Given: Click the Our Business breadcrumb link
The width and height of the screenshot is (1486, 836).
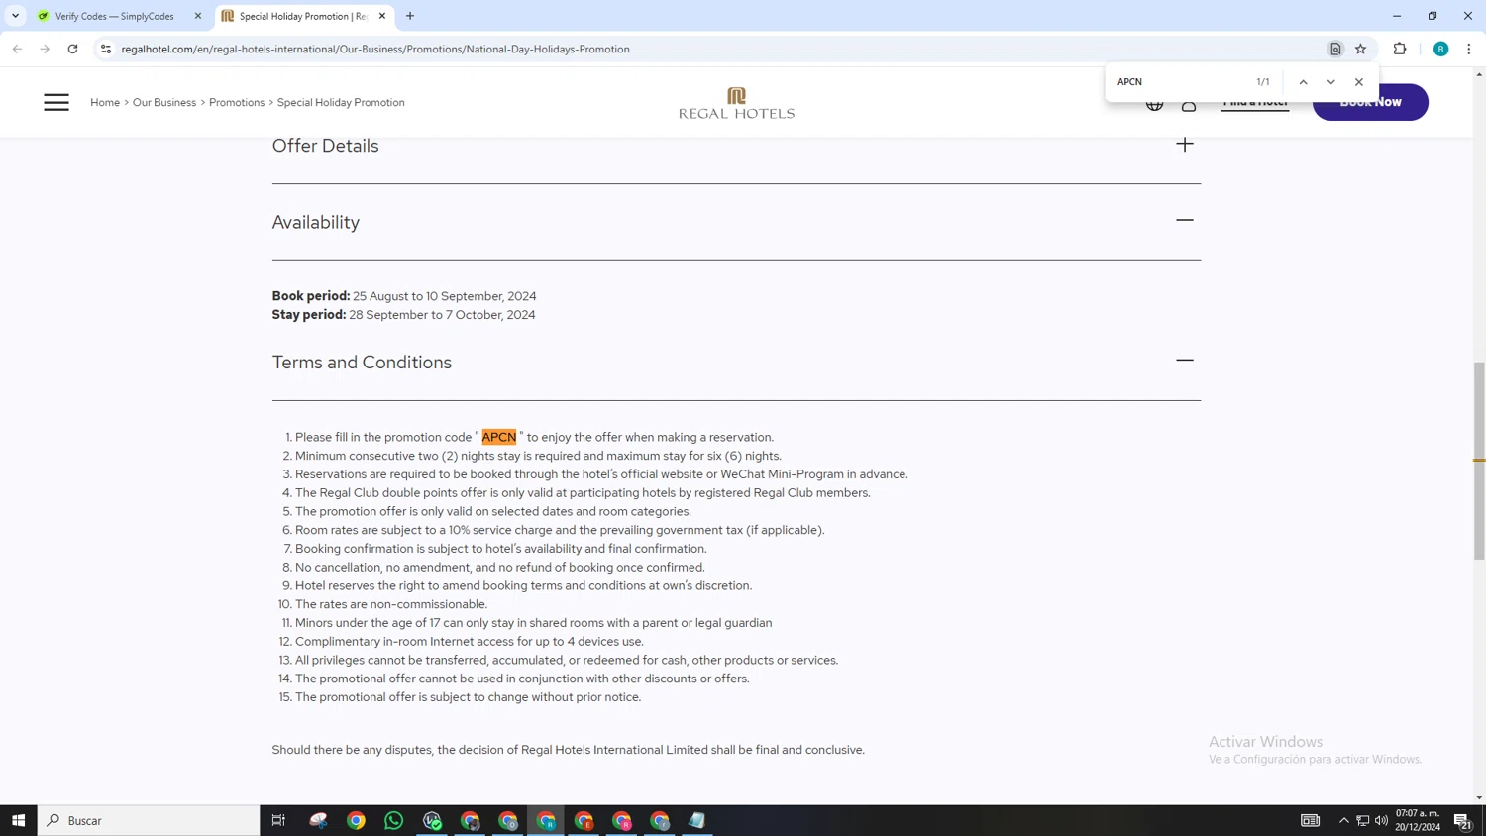Looking at the screenshot, I should 164,102.
